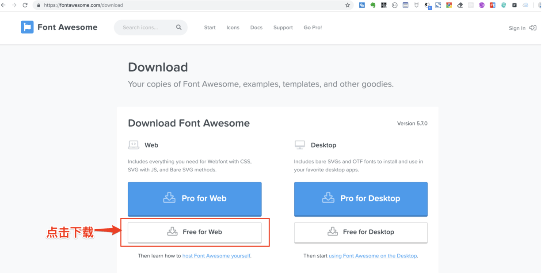Image resolution: width=548 pixels, height=280 pixels.
Task: Open the QR code extension icon
Action: (384, 5)
